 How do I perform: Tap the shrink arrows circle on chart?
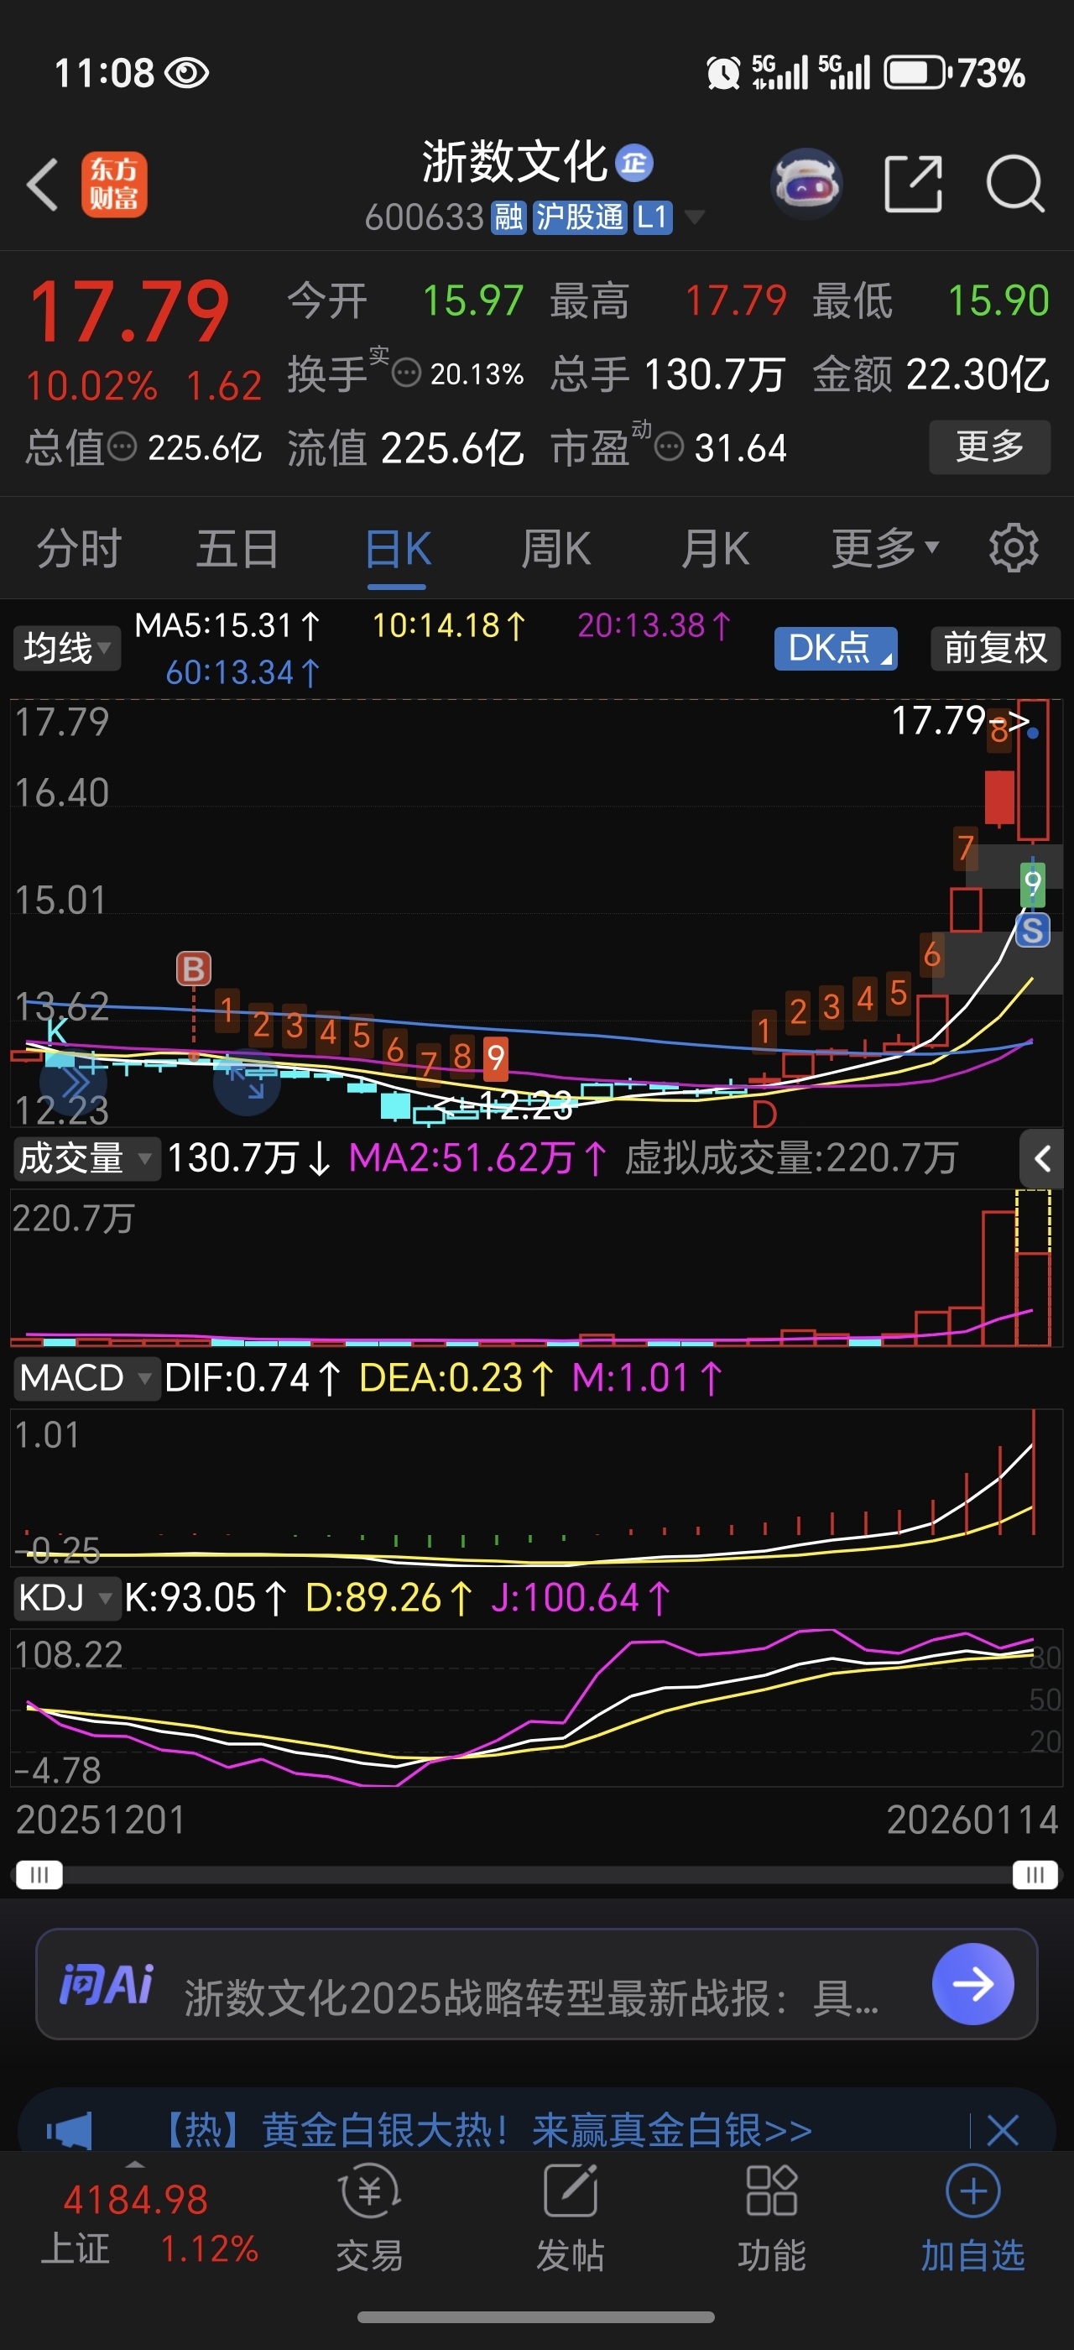coord(246,1083)
